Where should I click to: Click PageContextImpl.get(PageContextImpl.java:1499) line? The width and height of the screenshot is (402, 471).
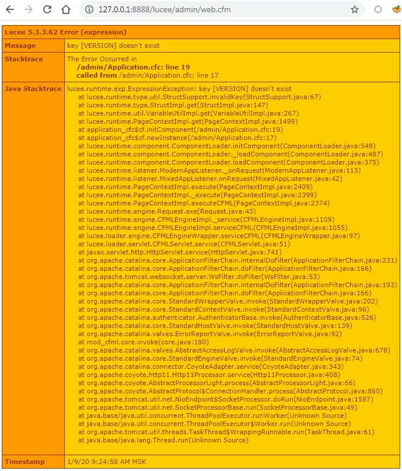188,121
